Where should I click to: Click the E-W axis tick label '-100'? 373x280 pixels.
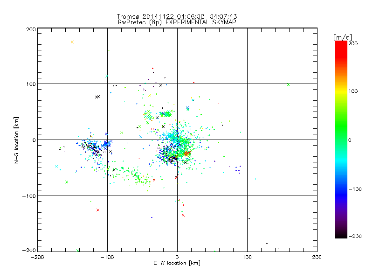pos(107,257)
